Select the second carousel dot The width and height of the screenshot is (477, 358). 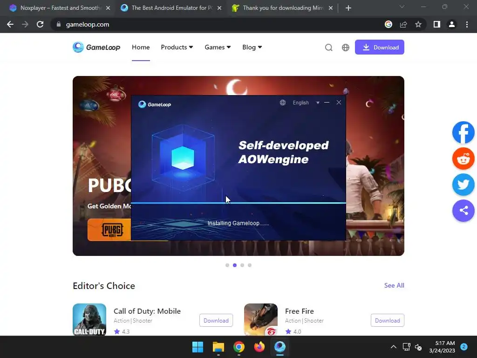[235, 265]
